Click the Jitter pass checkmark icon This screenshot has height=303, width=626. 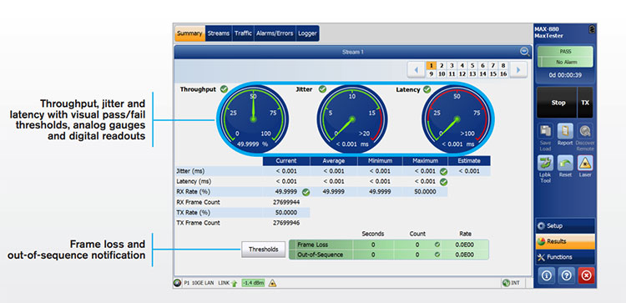coord(322,89)
